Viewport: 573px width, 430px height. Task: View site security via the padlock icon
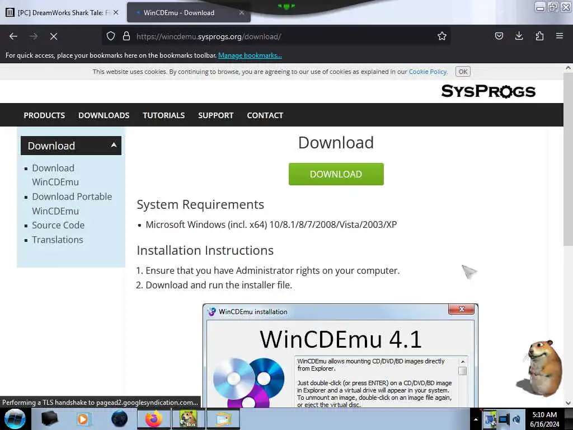(126, 36)
